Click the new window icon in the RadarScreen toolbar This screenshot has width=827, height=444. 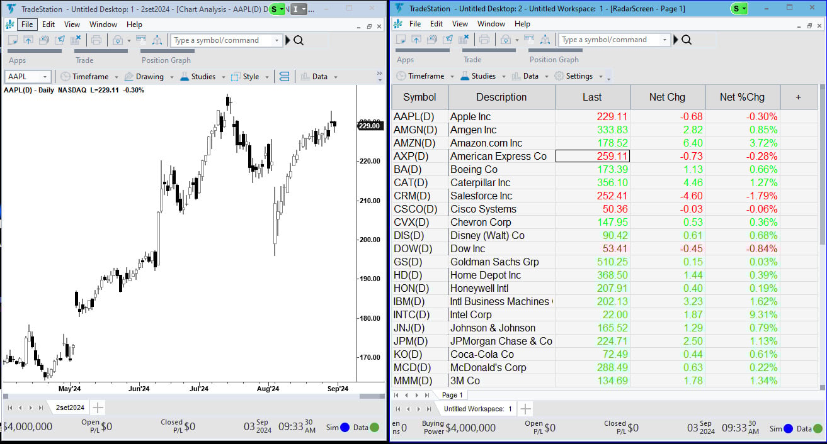[400, 40]
